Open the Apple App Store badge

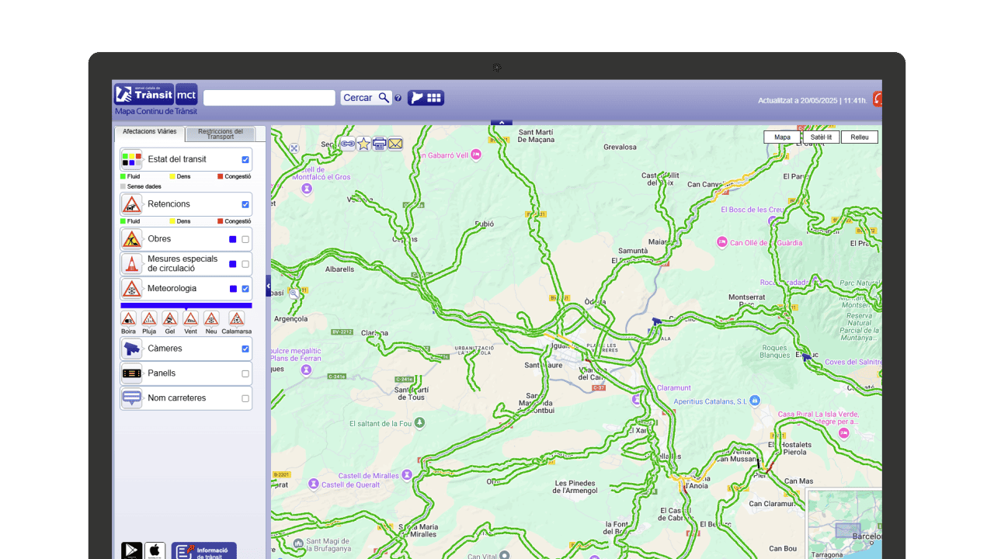pos(155,550)
